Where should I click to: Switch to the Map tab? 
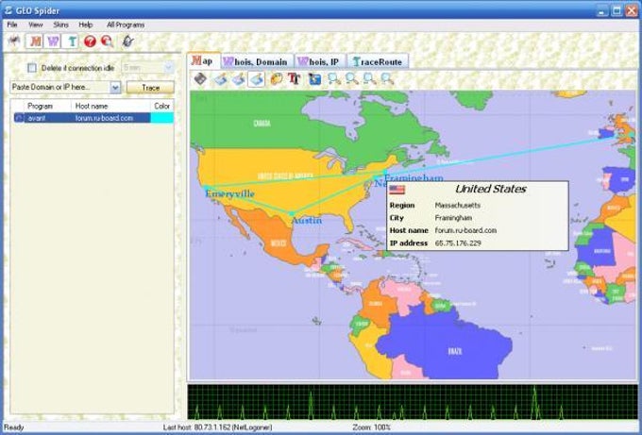tap(204, 61)
